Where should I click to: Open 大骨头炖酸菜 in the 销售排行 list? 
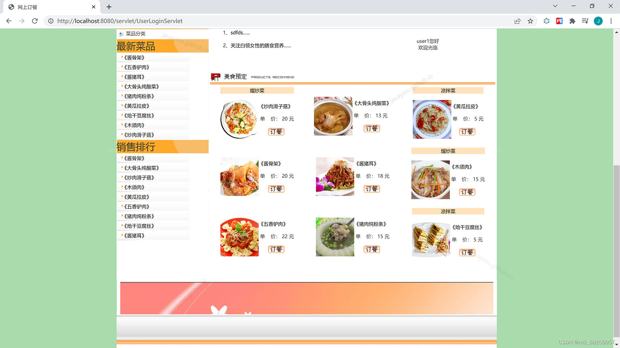pos(141,168)
